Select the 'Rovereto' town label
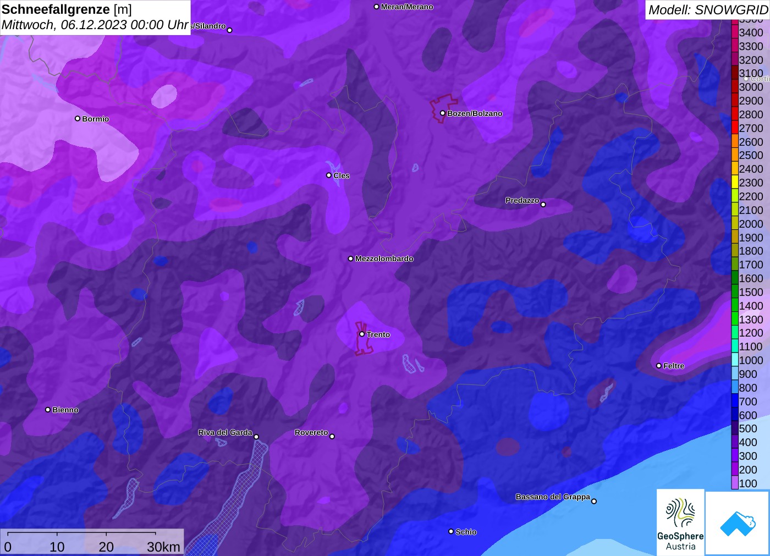This screenshot has width=770, height=556. (311, 432)
